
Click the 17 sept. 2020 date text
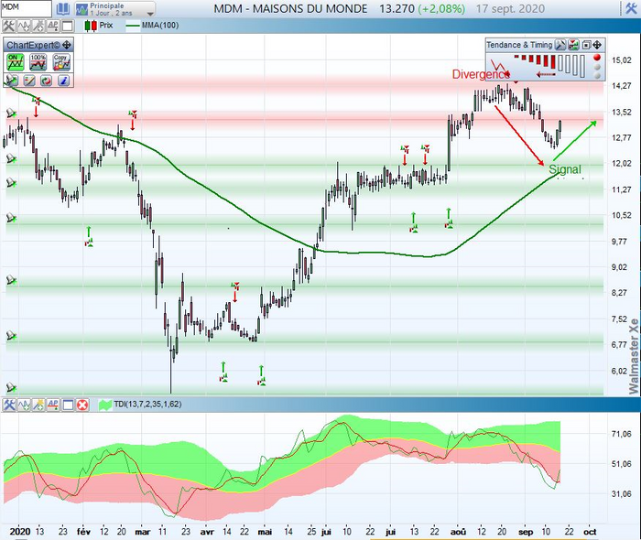click(x=510, y=8)
